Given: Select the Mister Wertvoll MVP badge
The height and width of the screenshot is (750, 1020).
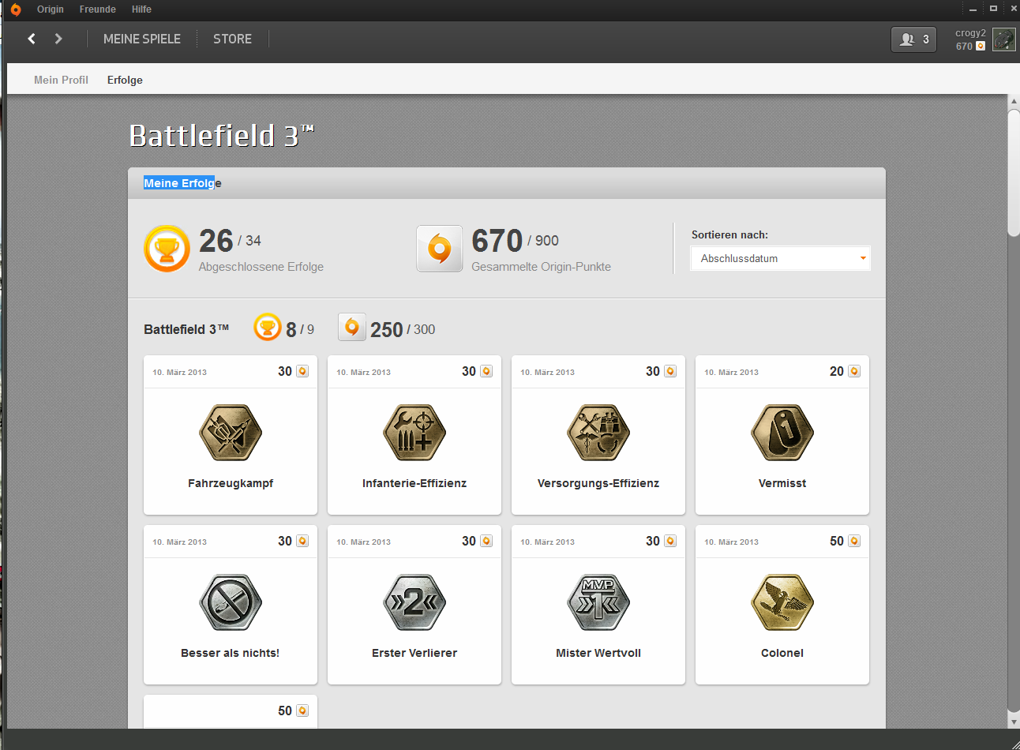Looking at the screenshot, I should point(598,602).
